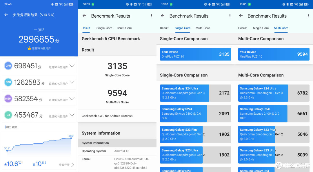The width and height of the screenshot is (313, 172).
Task: Expand the GPU 1262583 score details
Action: tap(72, 82)
